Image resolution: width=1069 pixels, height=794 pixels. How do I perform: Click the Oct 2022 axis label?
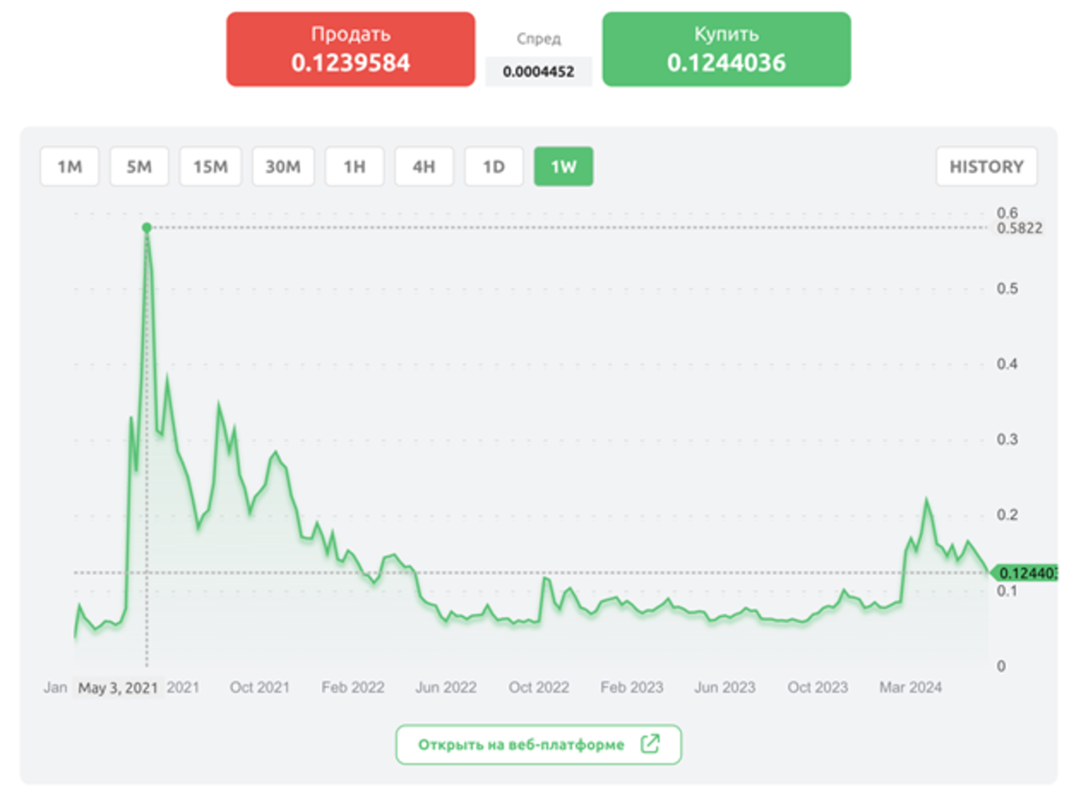tap(539, 688)
